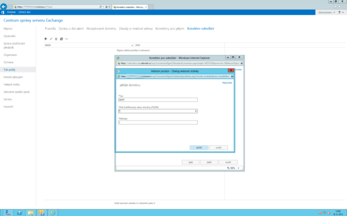This screenshot has width=347, height=216.
Task: Open Konektory pro příjem tab
Action: (170, 28)
